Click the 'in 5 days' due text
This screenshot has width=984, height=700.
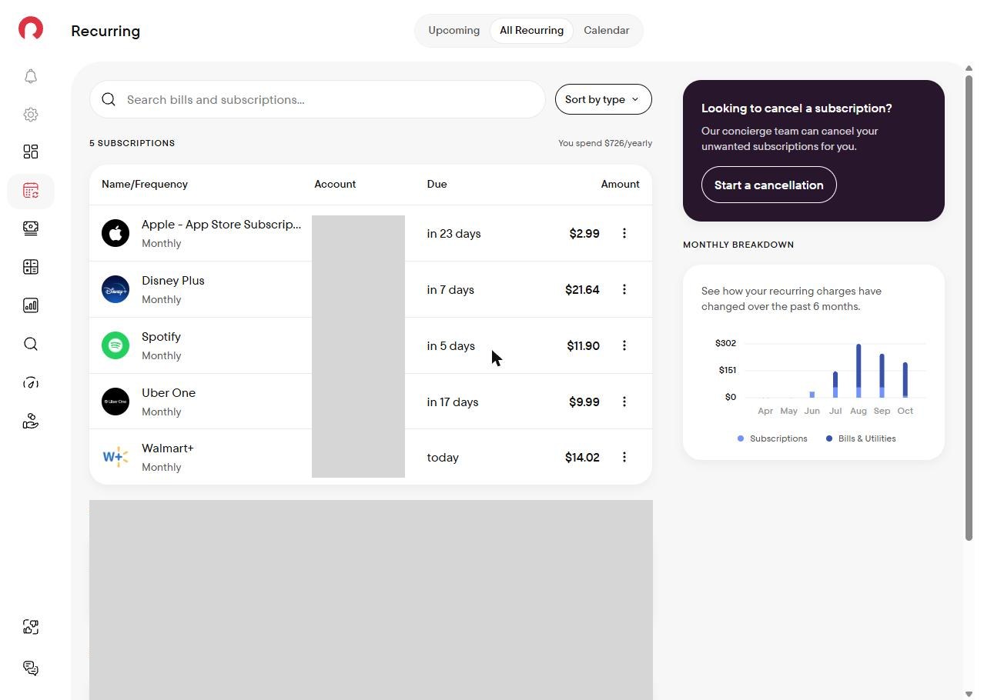(450, 346)
